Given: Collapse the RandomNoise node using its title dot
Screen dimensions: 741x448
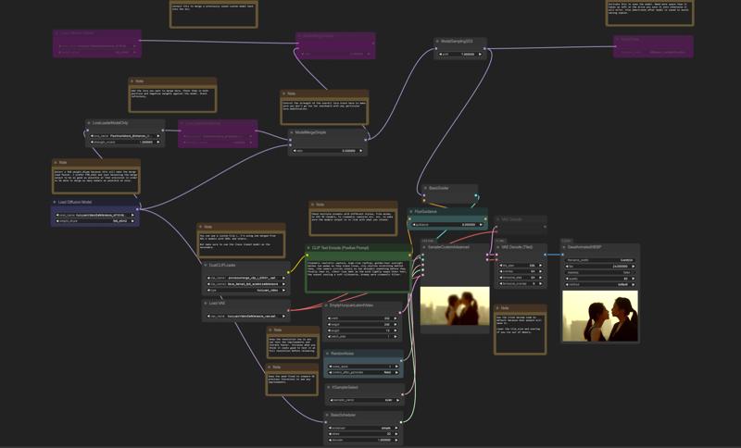Looking at the screenshot, I should 327,354.
